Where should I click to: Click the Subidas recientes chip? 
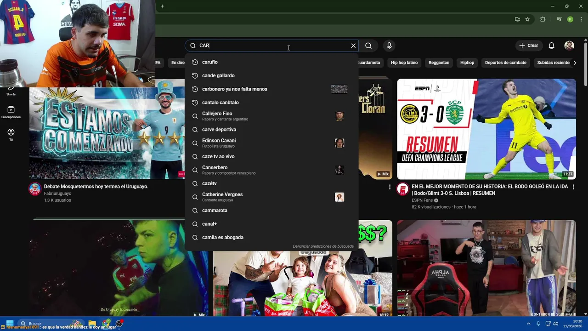553,63
